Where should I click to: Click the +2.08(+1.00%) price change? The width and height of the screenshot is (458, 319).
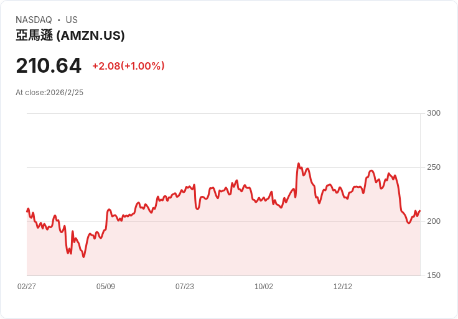pyautogui.click(x=128, y=66)
